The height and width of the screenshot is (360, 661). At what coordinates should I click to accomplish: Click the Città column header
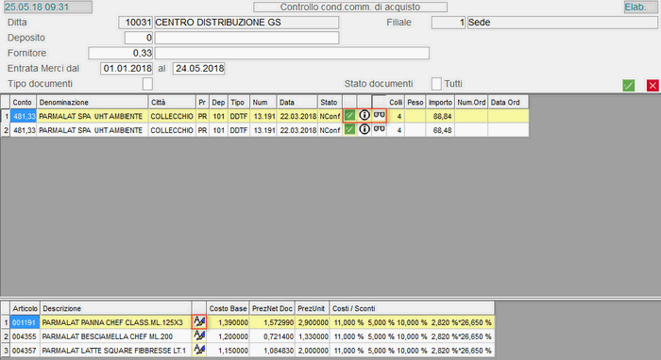[172, 102]
